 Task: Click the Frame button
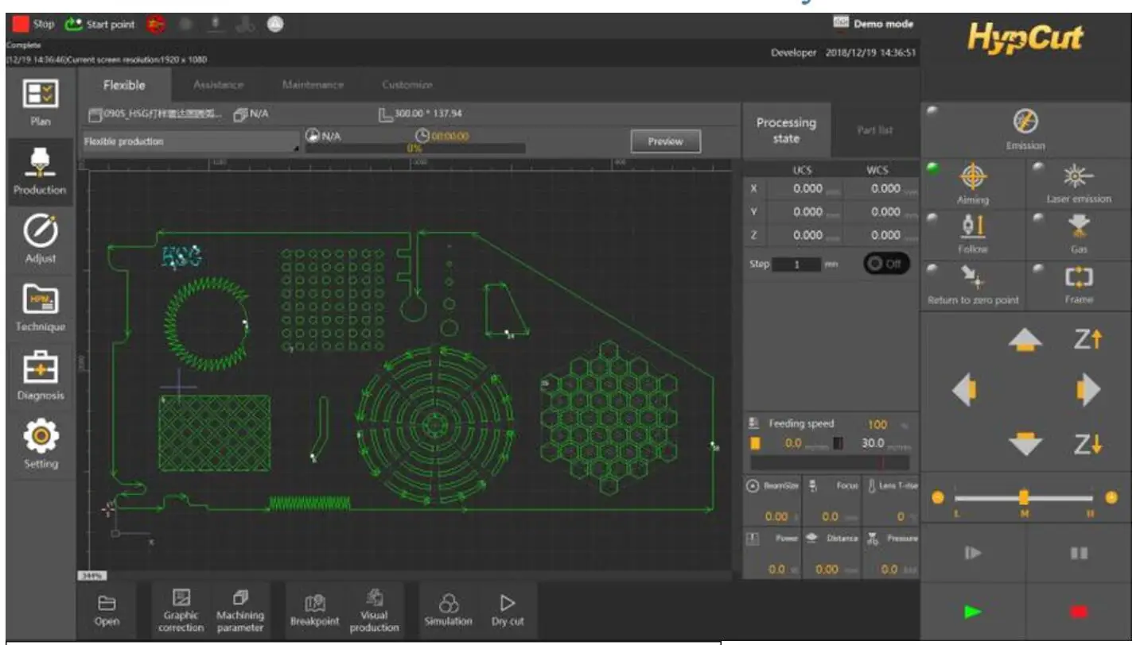pyautogui.click(x=1079, y=285)
